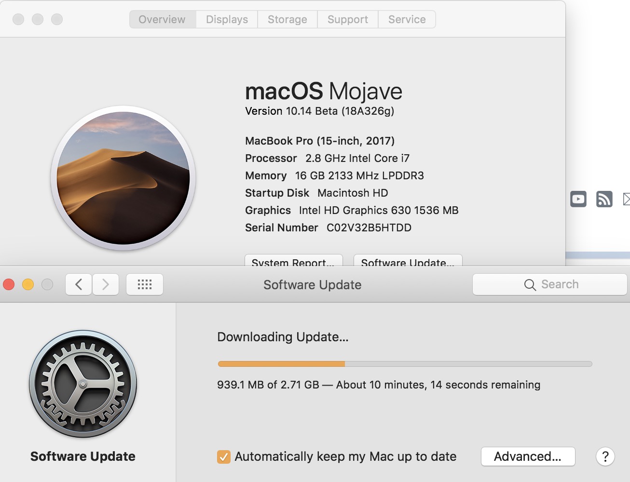Open the Displays tab
The width and height of the screenshot is (630, 482).
point(227,19)
